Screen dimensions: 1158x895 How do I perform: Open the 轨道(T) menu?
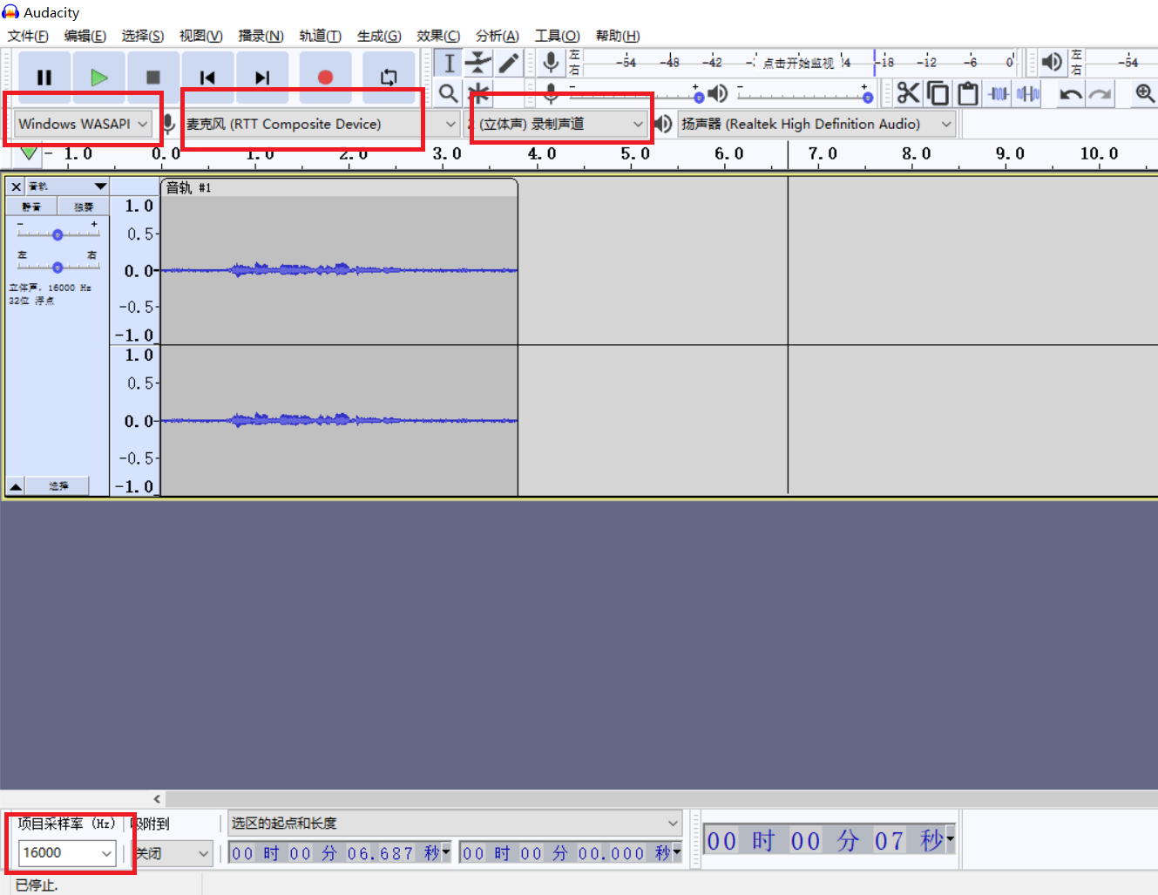coord(320,36)
